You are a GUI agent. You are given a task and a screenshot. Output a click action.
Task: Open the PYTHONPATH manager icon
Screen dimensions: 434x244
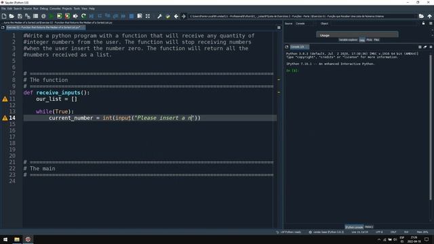click(x=167, y=16)
